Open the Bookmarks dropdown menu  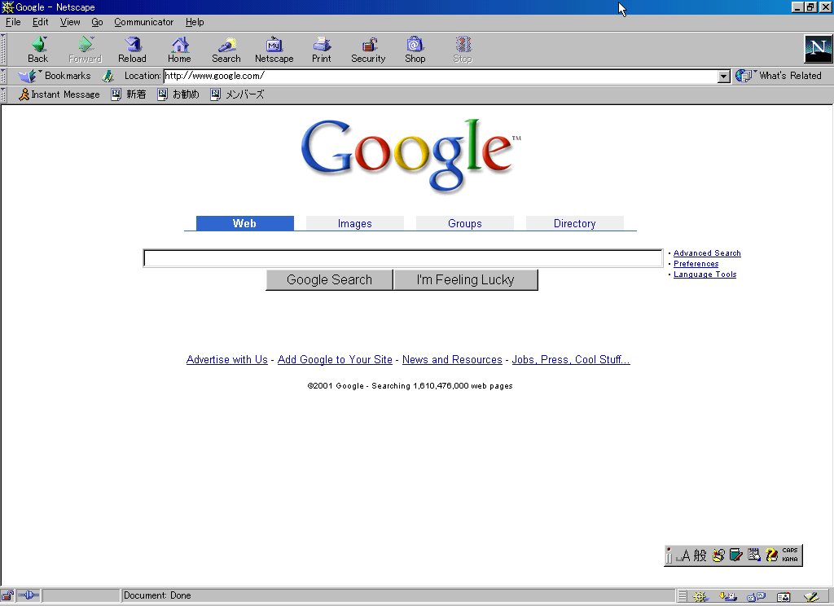point(55,76)
